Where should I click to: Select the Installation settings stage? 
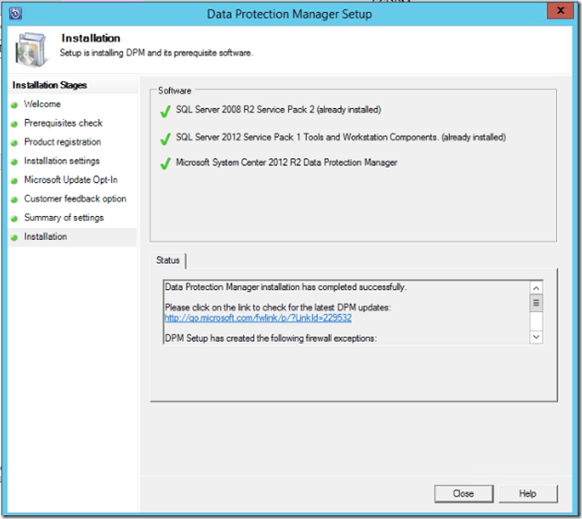(62, 162)
